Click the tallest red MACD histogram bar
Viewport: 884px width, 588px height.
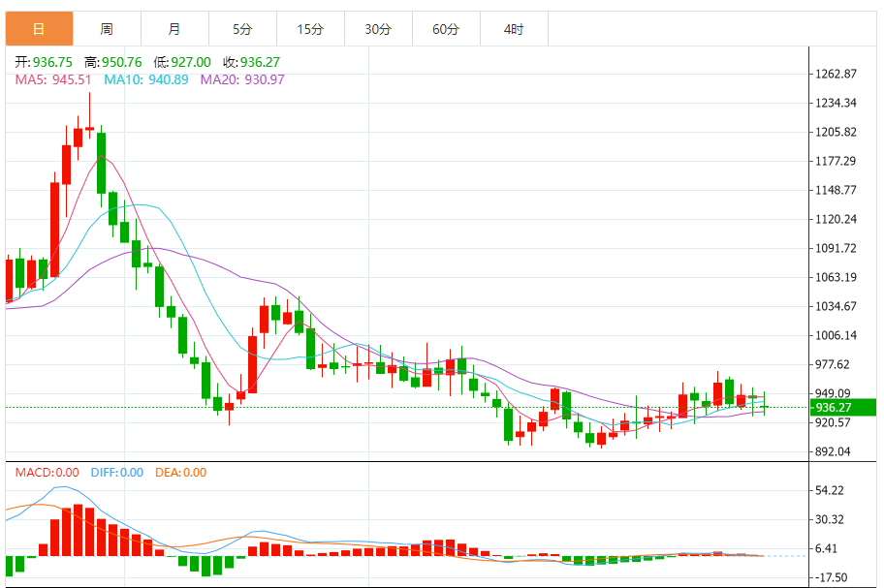click(78, 530)
